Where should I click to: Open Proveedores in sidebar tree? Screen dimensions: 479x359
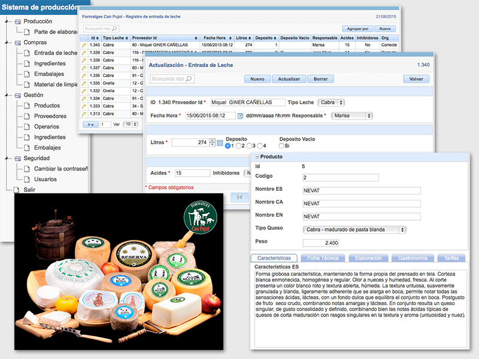(x=50, y=116)
